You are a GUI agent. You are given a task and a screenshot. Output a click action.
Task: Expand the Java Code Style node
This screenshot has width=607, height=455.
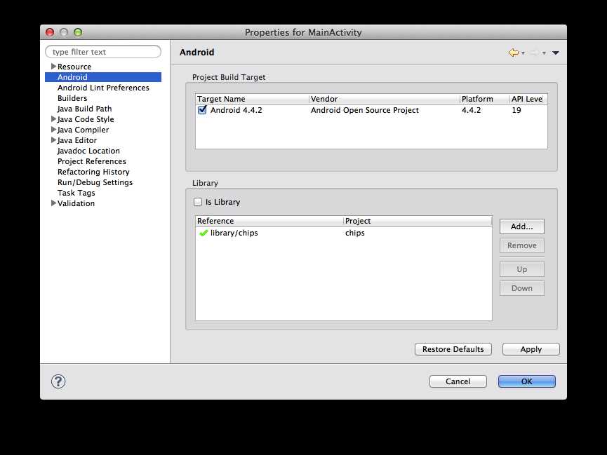click(53, 119)
